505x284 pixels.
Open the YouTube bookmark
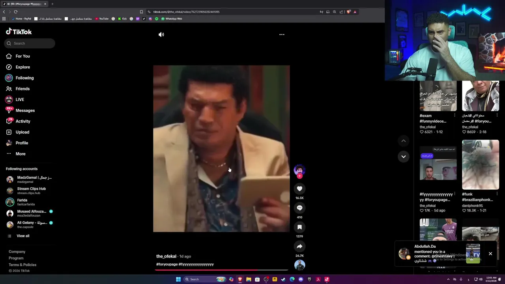pyautogui.click(x=102, y=19)
